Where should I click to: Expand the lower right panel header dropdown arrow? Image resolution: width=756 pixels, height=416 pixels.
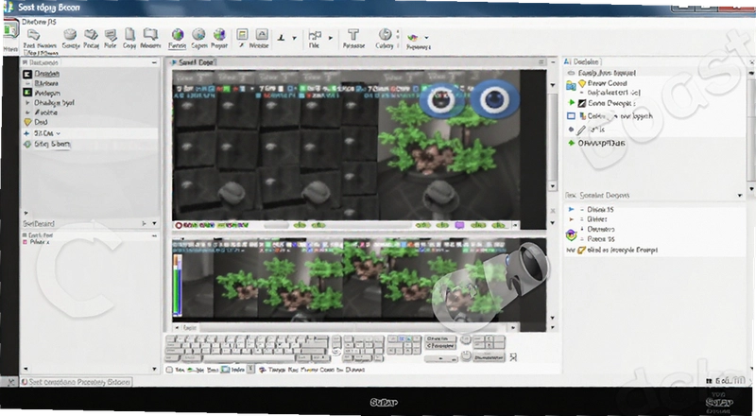click(740, 196)
